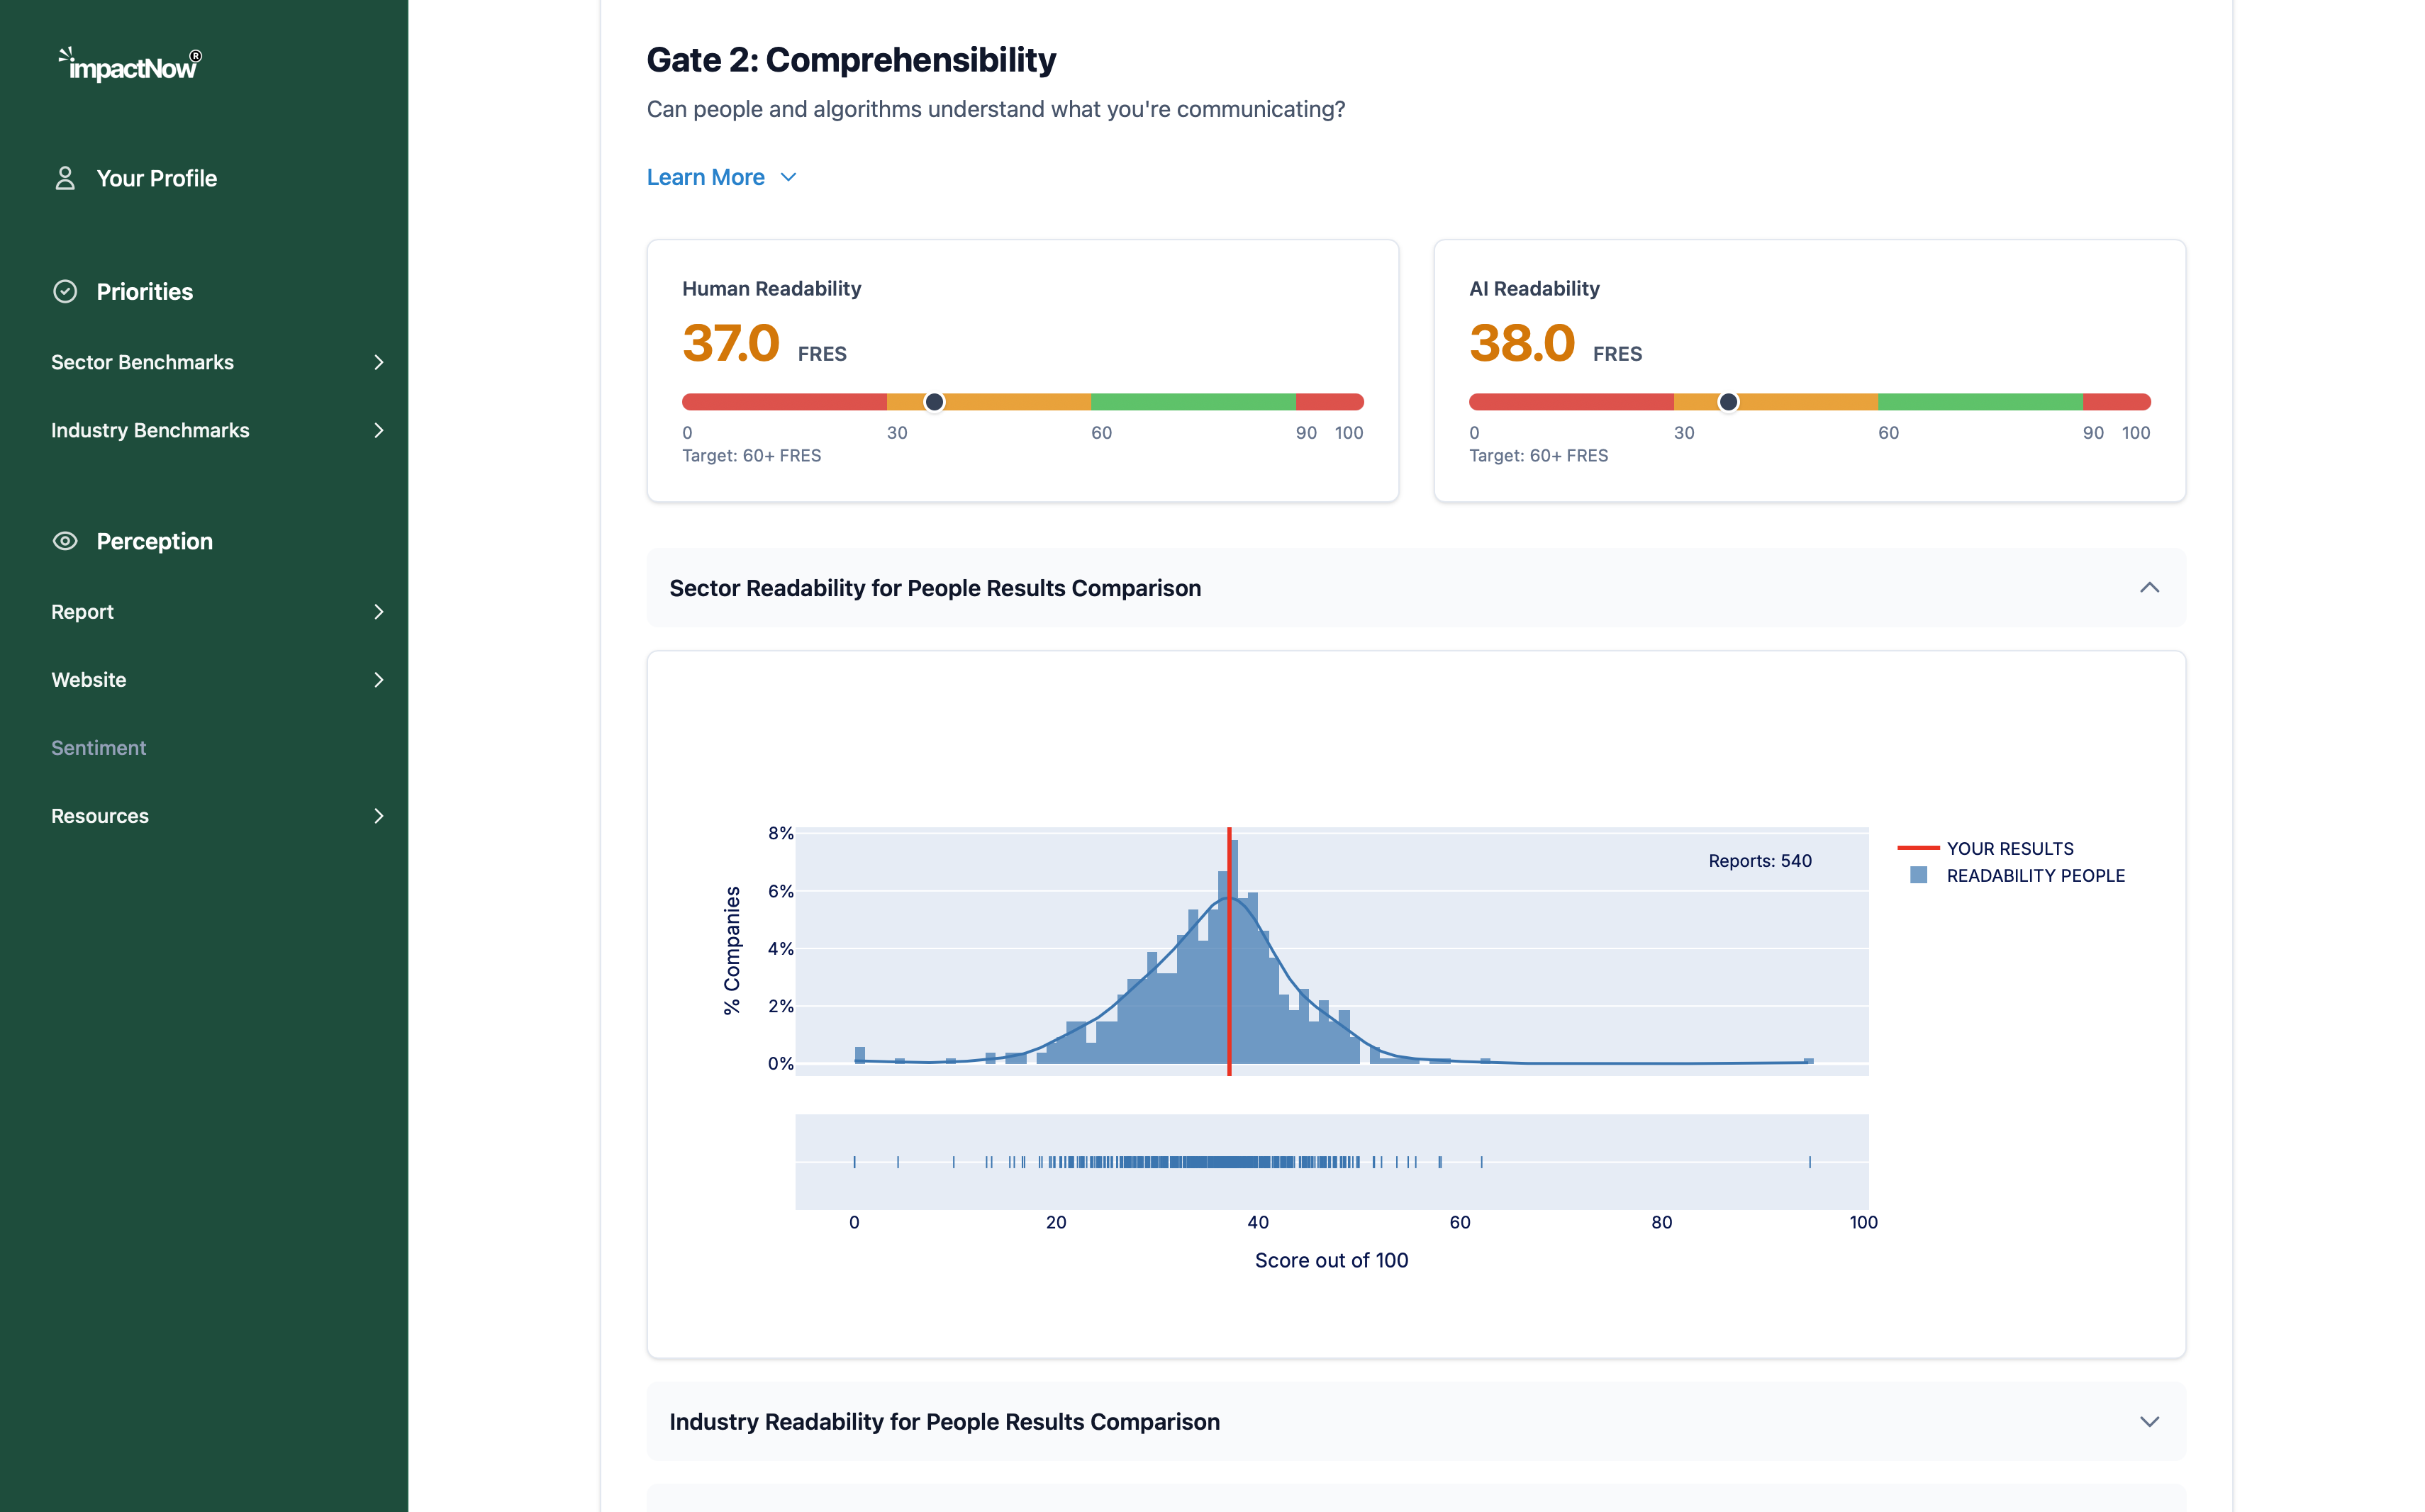The image size is (2425, 1512).
Task: Click the AI Readability gauge marker
Action: (1728, 402)
